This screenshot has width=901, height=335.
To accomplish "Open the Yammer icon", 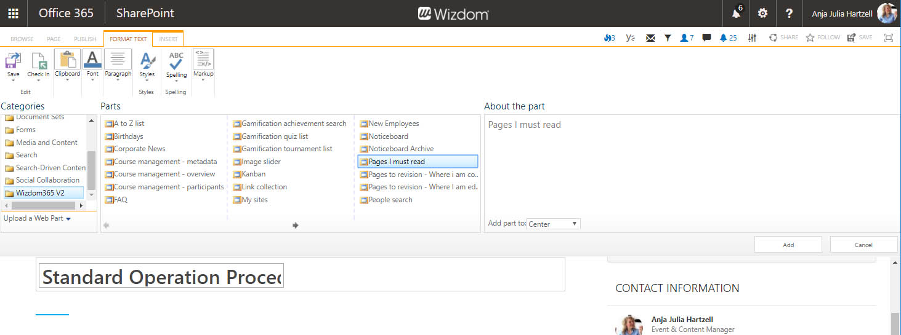I will [629, 37].
